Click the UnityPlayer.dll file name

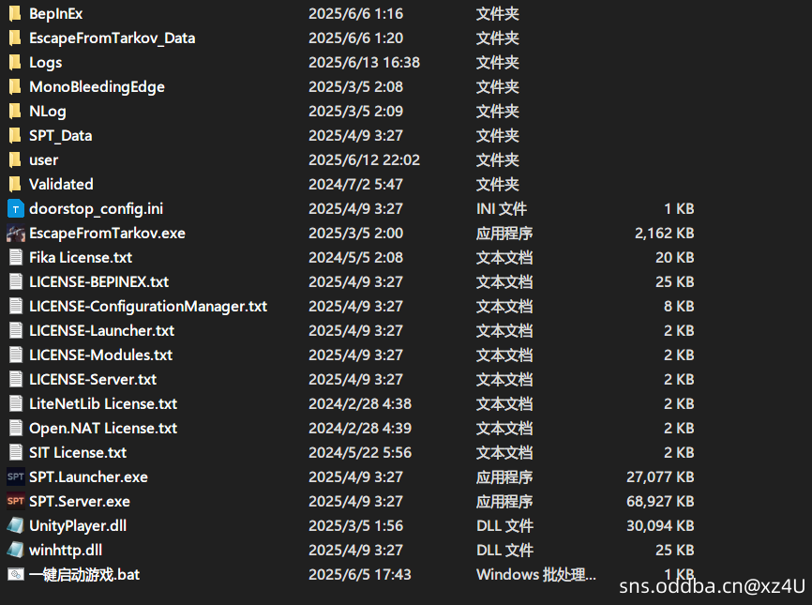point(78,526)
